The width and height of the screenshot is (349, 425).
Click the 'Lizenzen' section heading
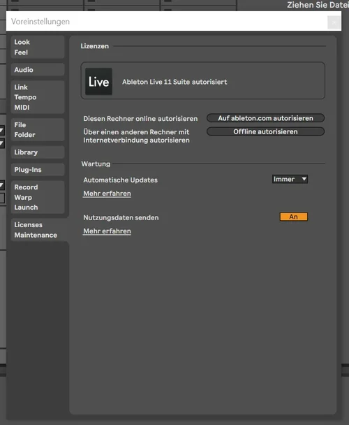click(94, 46)
